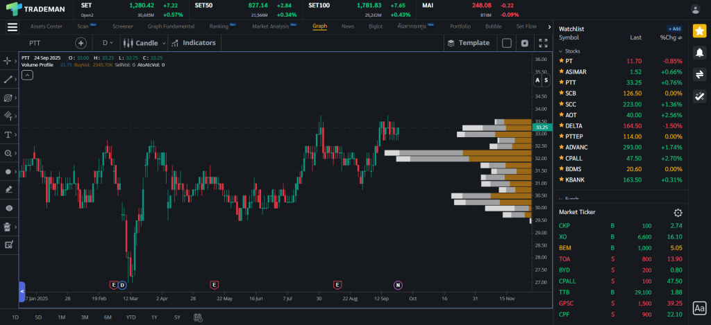The image size is (711, 325).
Task: Select the trend line drawing tool
Action: [8, 79]
